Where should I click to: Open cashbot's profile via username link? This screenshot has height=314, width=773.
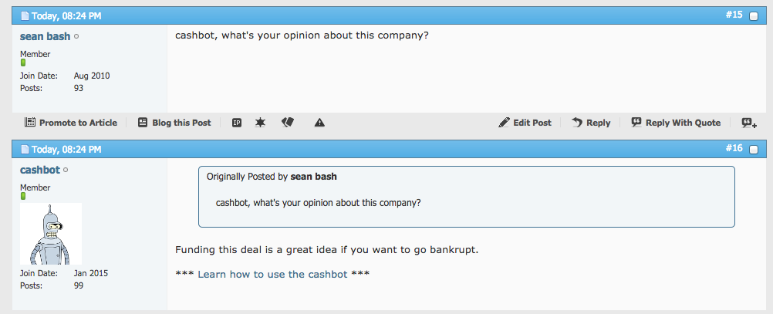[40, 170]
